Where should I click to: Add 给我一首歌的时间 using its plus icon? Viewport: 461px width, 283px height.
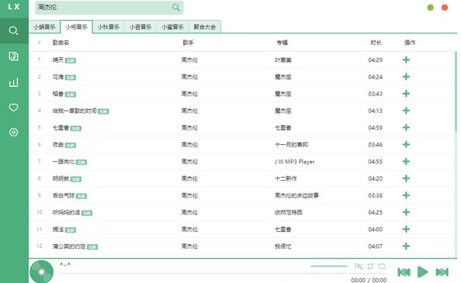pyautogui.click(x=406, y=111)
